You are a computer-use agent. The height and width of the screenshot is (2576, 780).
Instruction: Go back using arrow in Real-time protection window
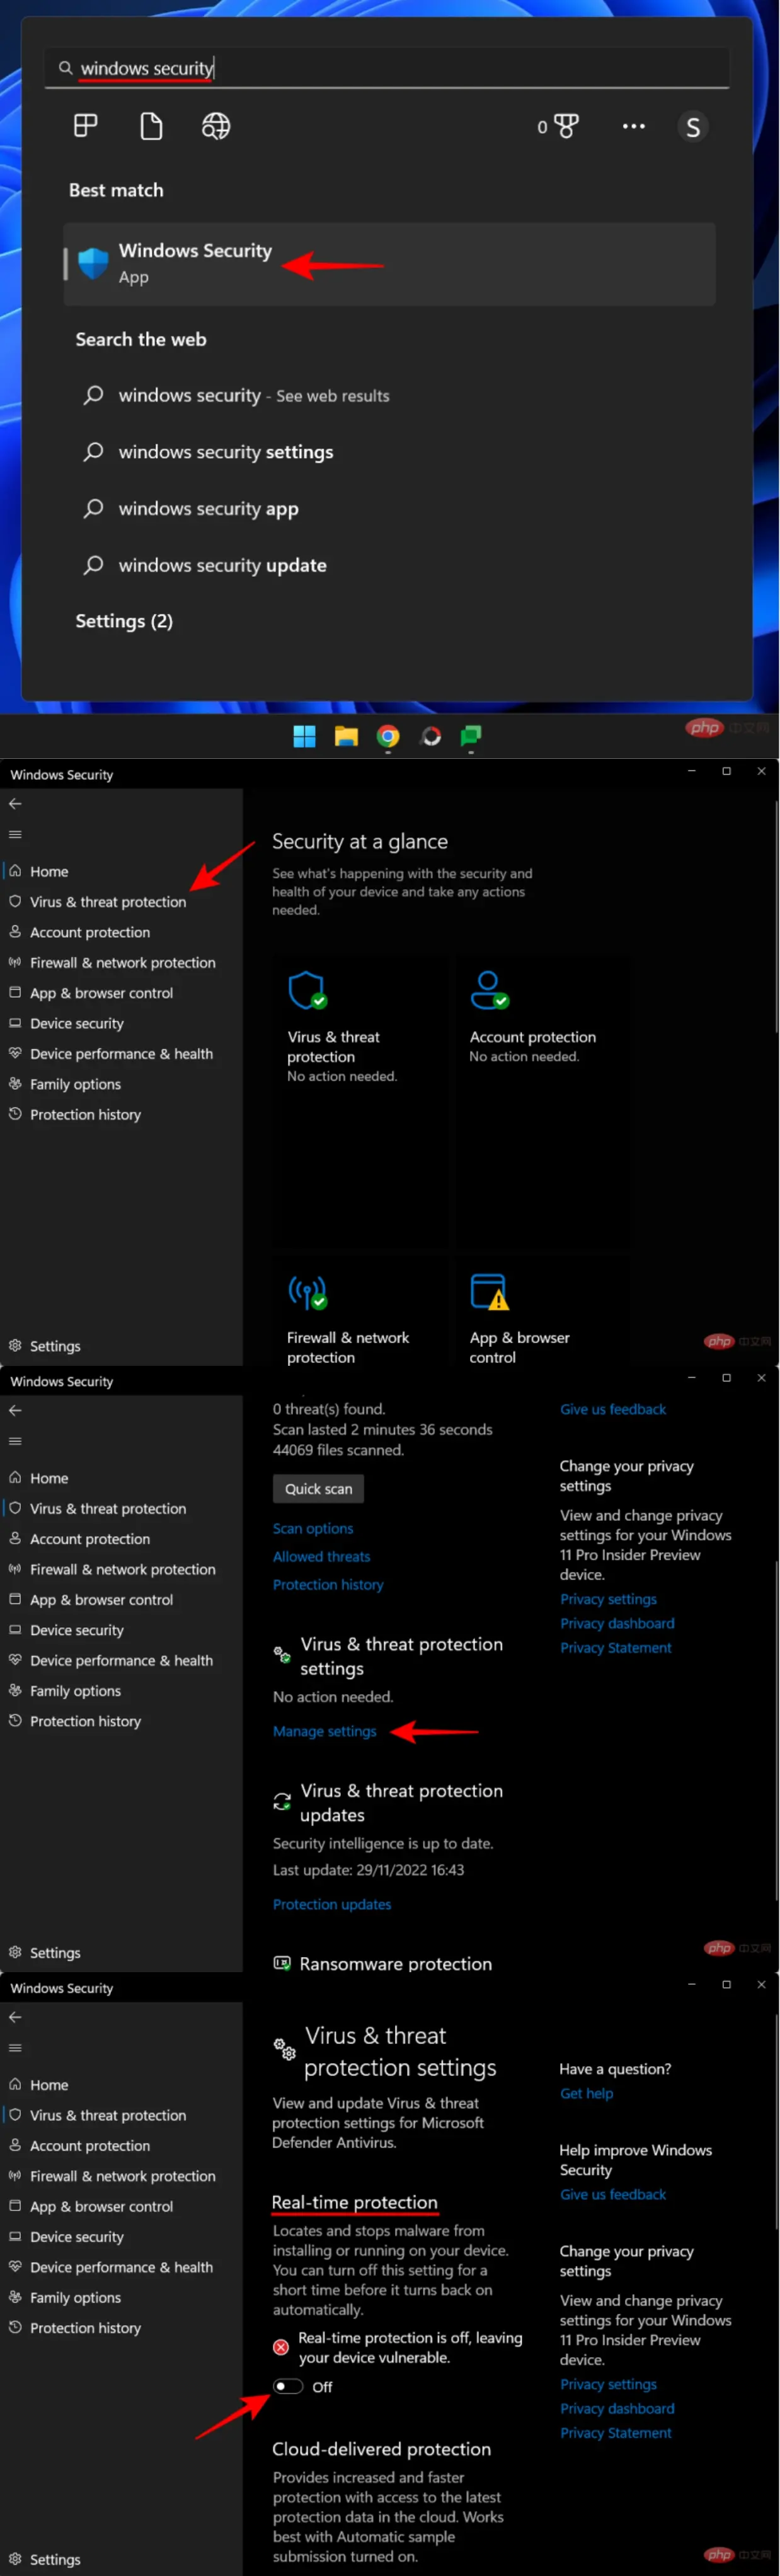click(15, 2017)
